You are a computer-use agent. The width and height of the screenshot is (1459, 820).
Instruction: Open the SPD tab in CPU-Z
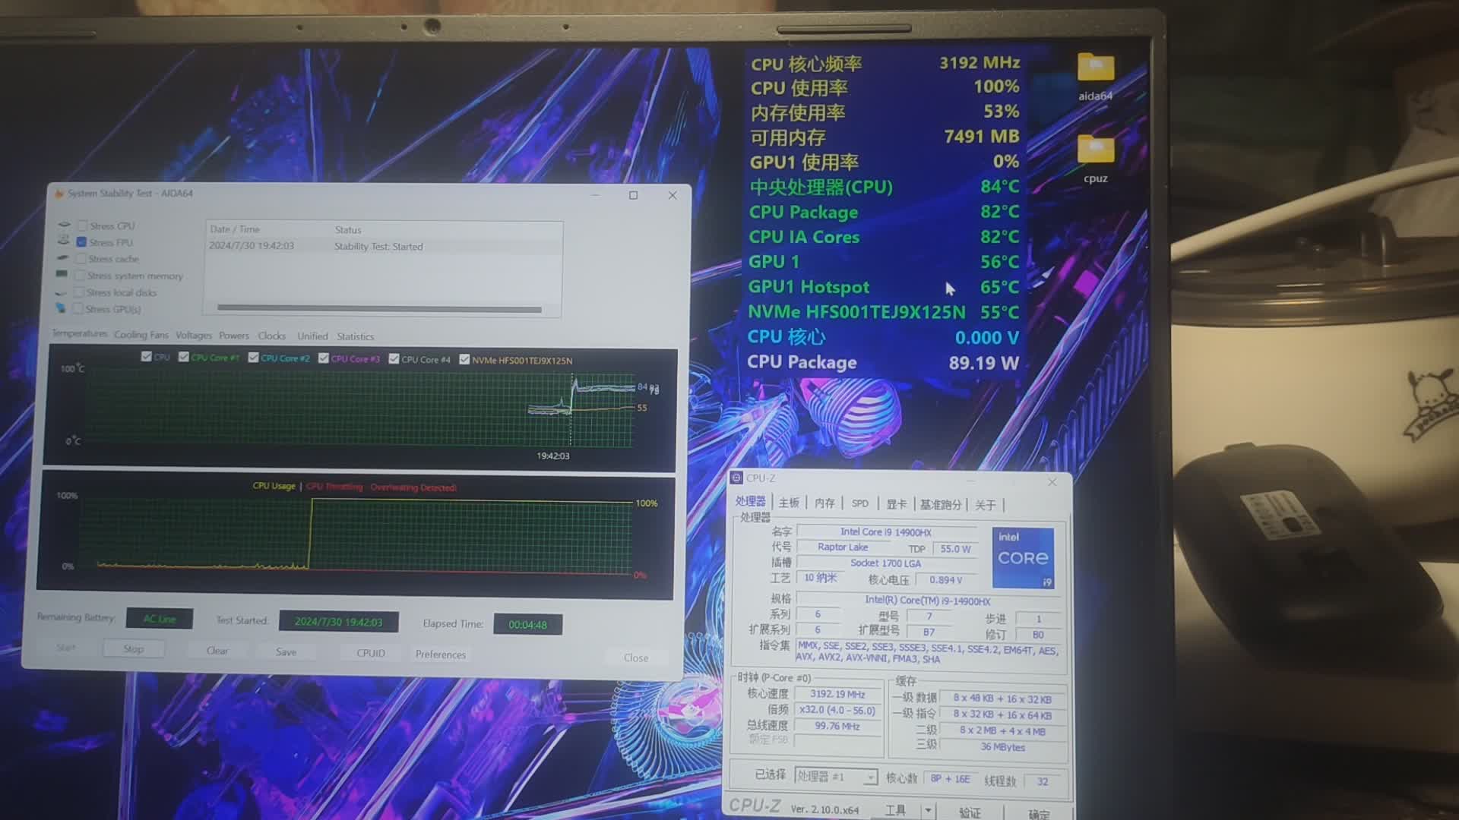[x=860, y=503]
